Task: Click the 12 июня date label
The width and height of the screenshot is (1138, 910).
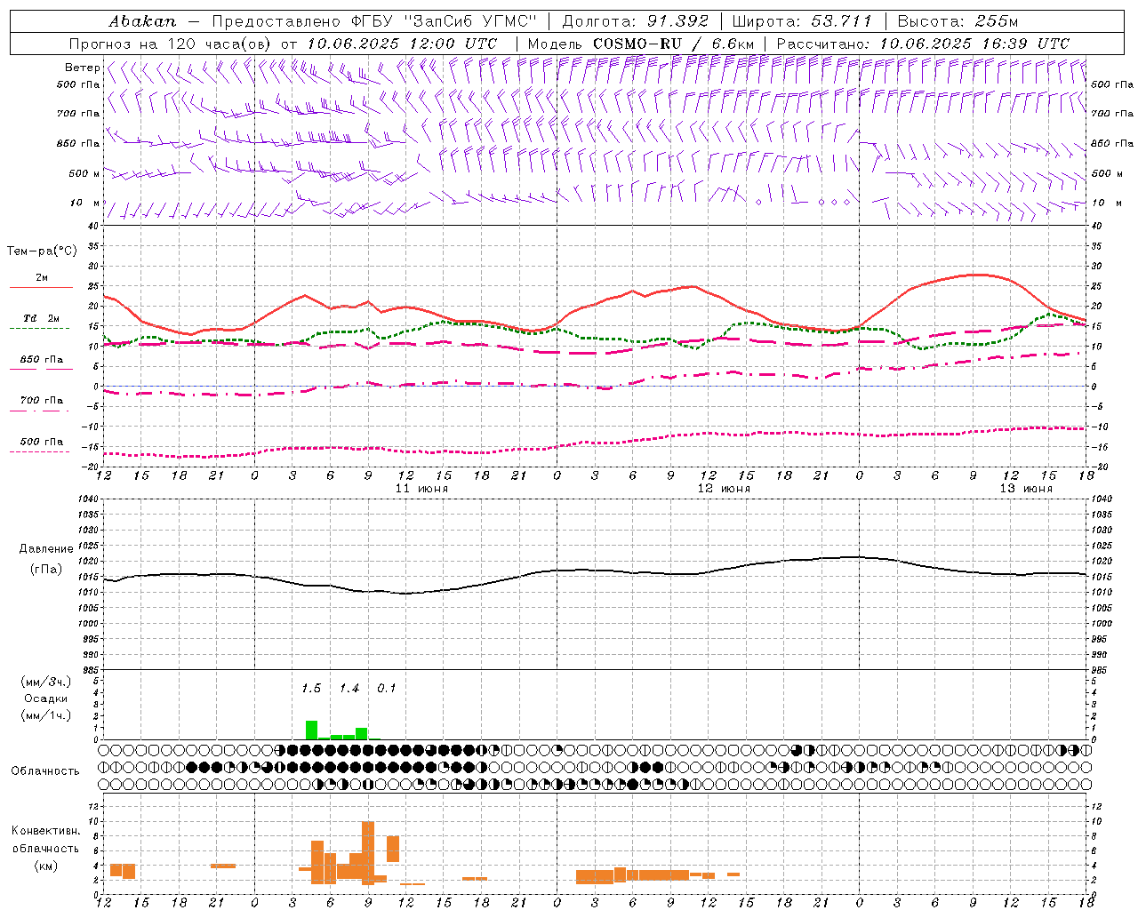Action: click(x=724, y=489)
